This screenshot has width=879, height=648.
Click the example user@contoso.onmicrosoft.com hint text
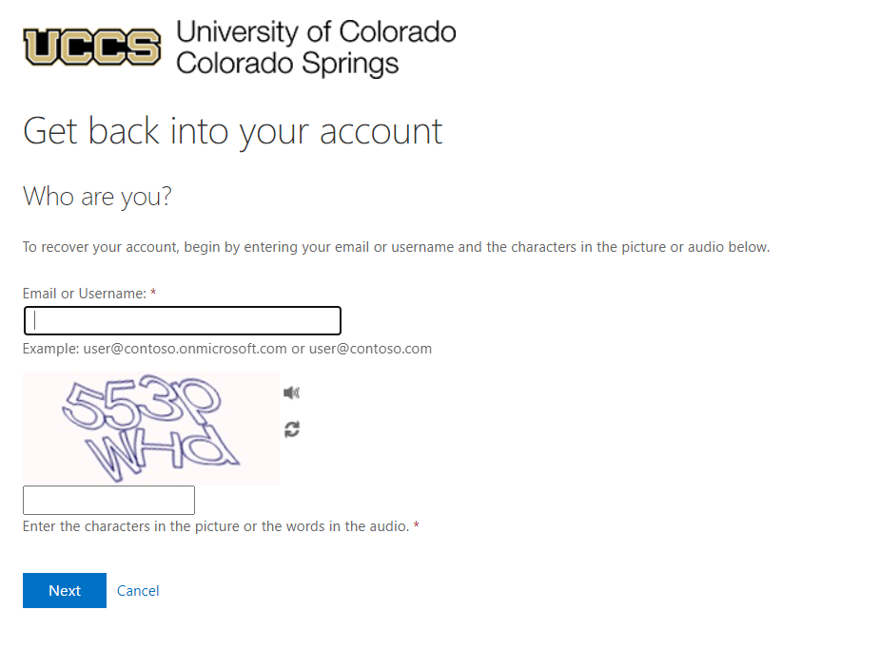tap(227, 349)
